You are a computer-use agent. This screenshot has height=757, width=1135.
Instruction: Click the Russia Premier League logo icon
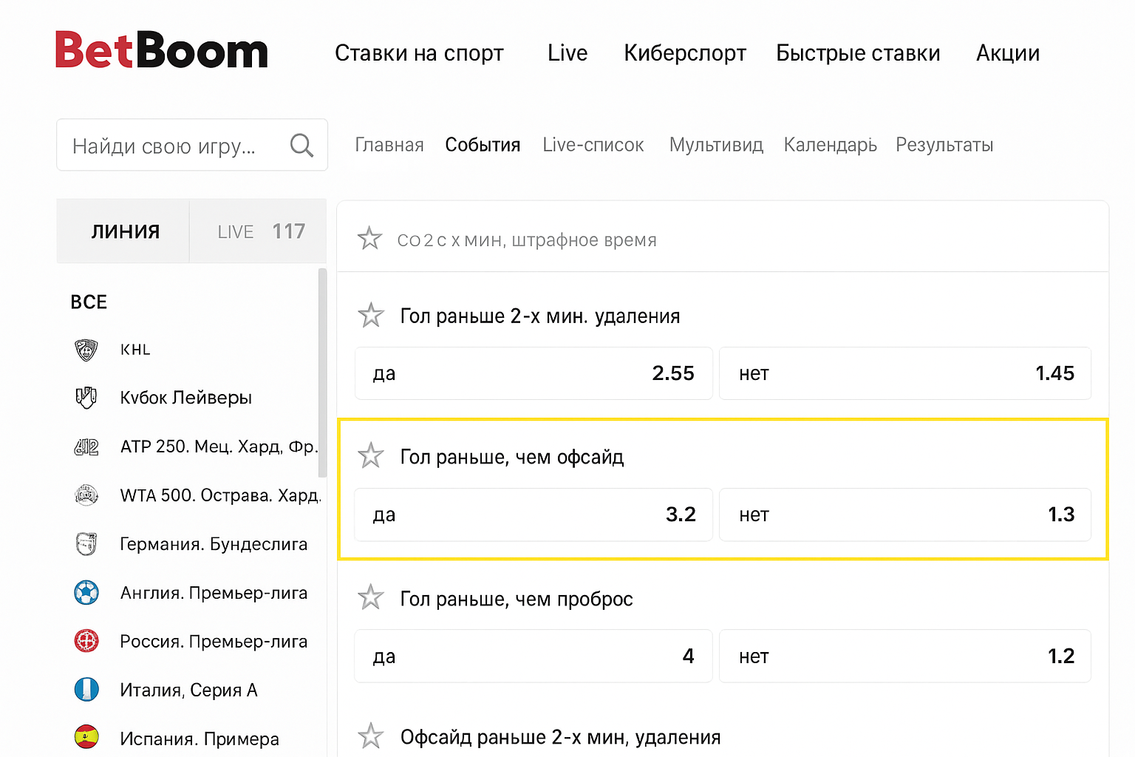point(86,641)
